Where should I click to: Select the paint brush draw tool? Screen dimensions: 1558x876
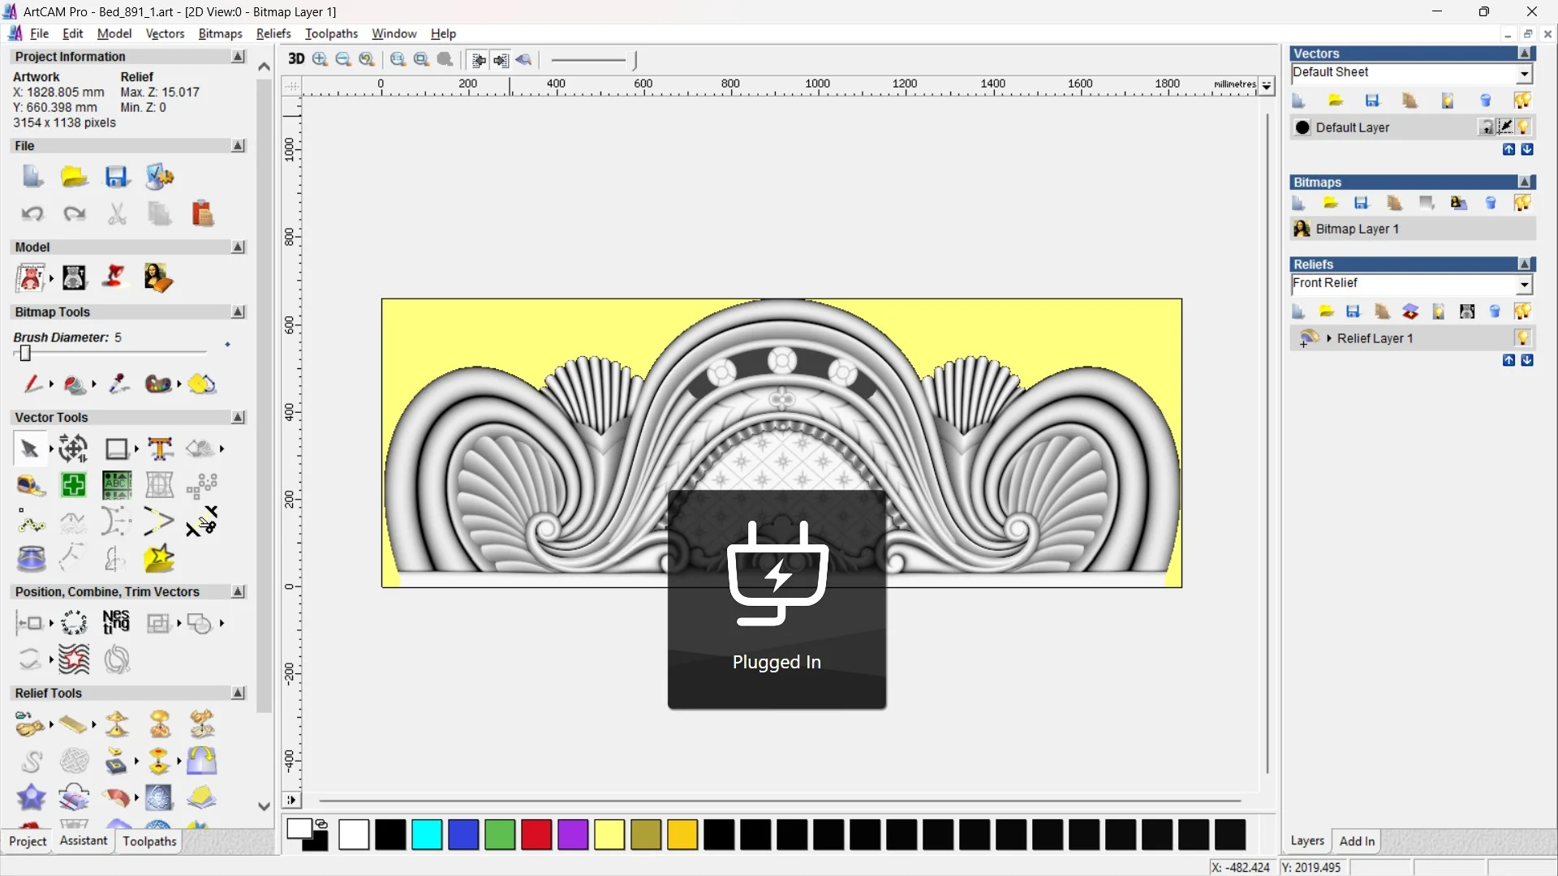click(x=32, y=384)
